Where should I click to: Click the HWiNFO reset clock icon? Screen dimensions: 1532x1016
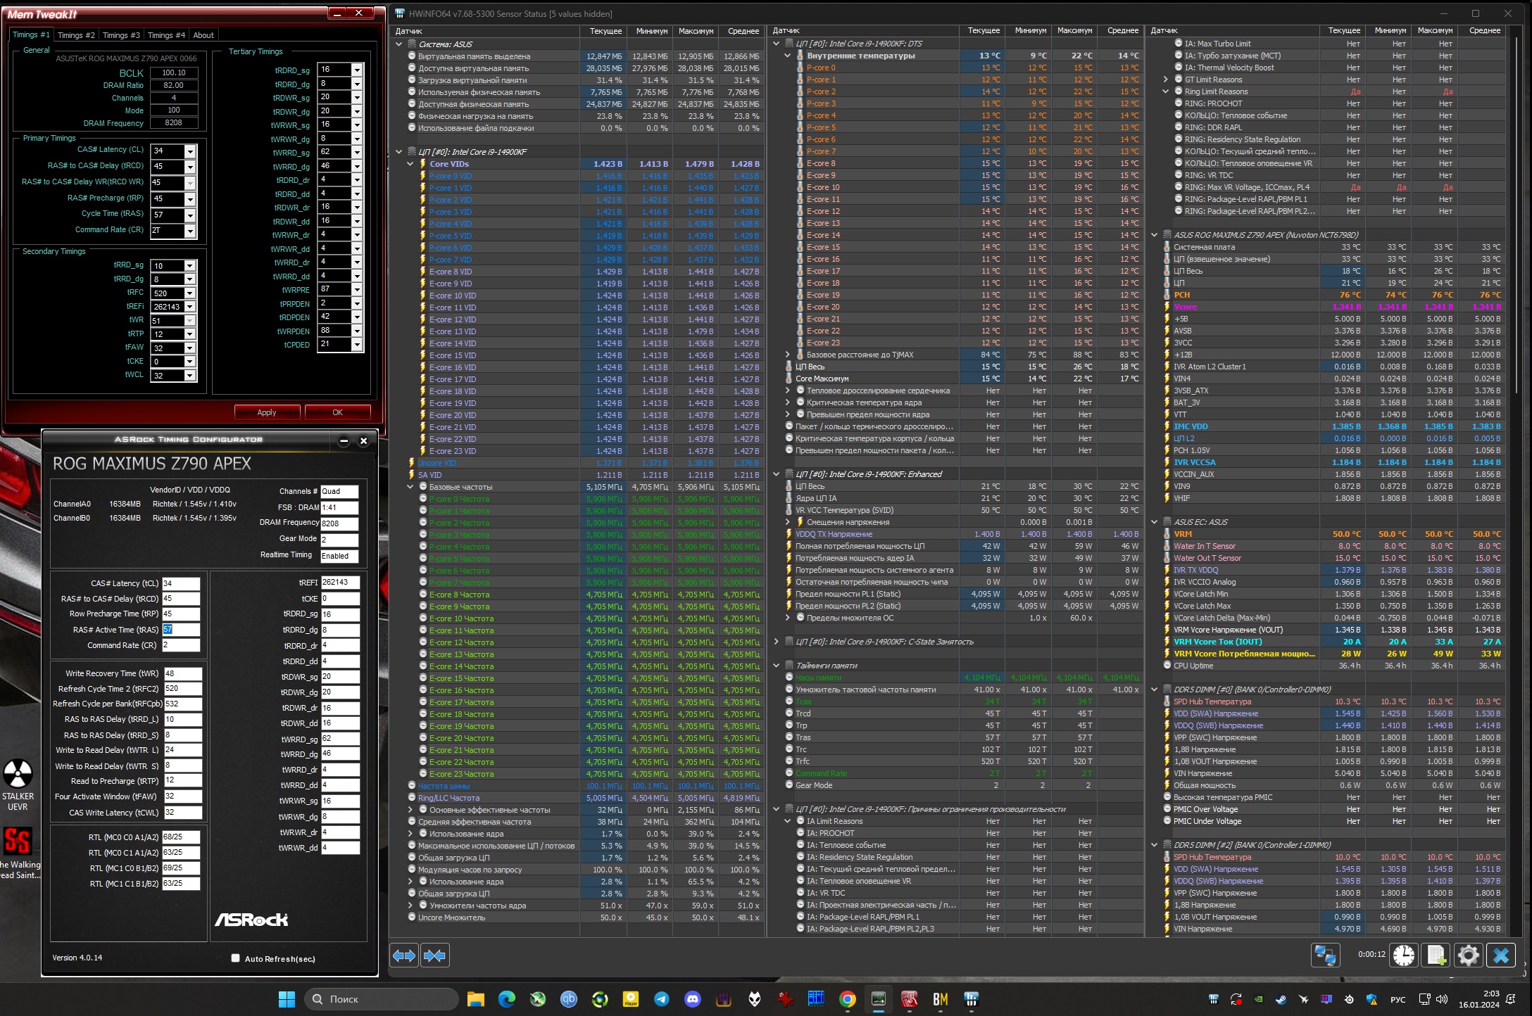click(x=1403, y=955)
